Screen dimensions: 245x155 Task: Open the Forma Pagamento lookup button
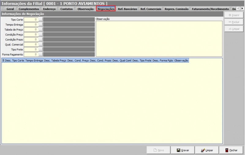click(40, 54)
